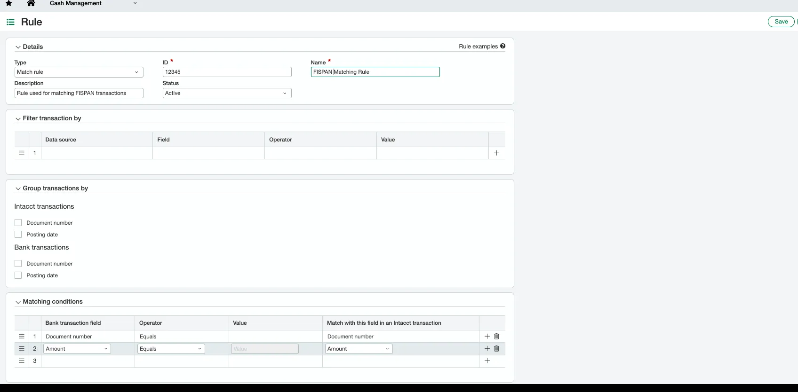
Task: Click the Value cell in filter row 1
Action: pyautogui.click(x=432, y=153)
